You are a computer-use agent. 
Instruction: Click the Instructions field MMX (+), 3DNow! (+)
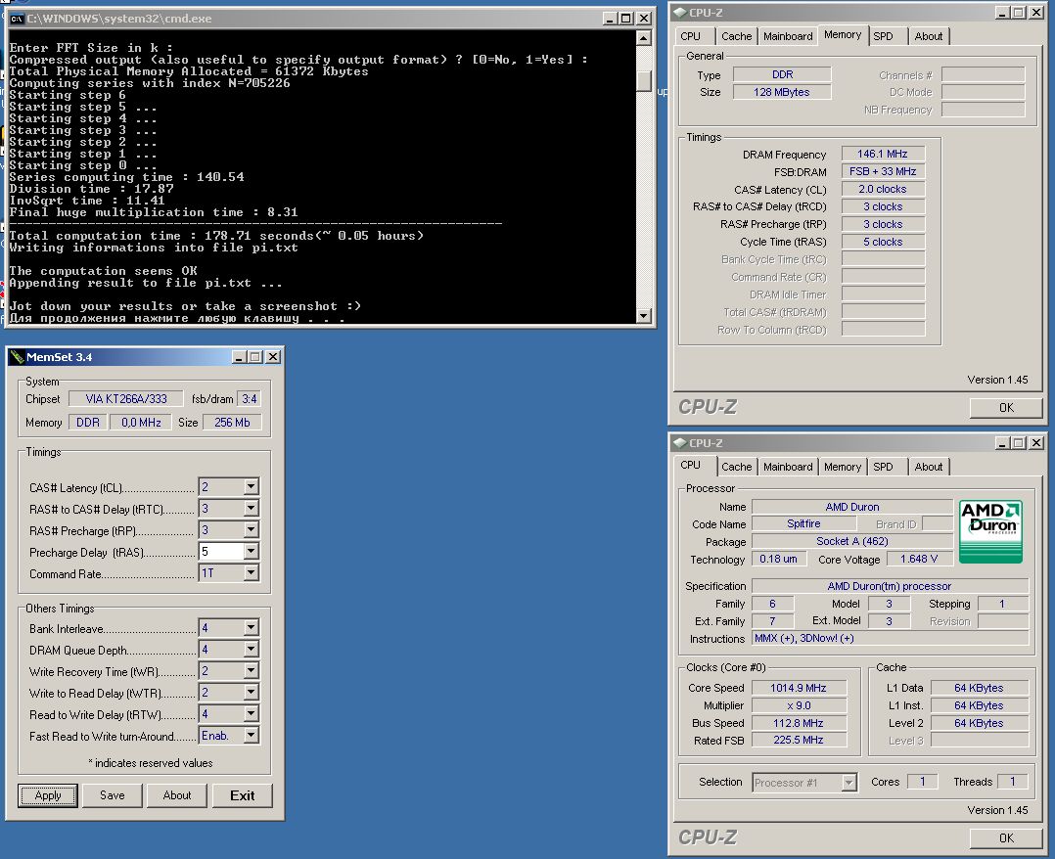pos(890,638)
